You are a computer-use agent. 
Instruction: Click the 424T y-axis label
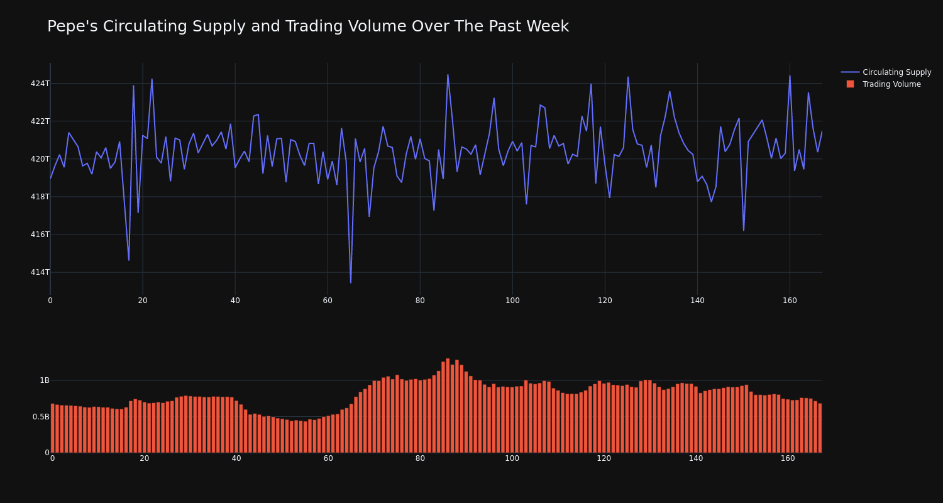(x=40, y=84)
